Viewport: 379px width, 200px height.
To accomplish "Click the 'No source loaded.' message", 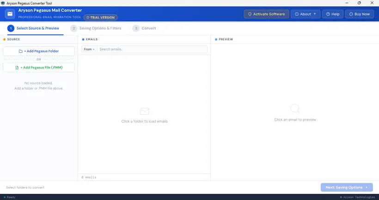I will coord(38,83).
